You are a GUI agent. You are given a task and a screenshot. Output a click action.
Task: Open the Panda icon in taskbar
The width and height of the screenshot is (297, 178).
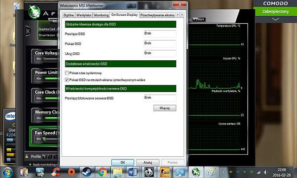(149, 172)
